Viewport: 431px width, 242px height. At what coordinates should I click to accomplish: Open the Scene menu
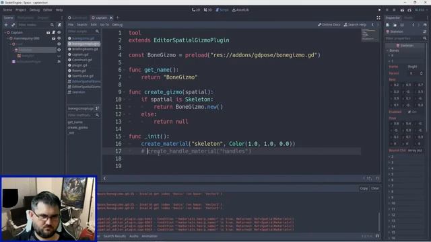7,10
